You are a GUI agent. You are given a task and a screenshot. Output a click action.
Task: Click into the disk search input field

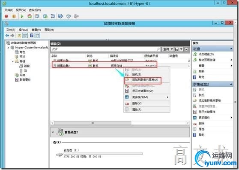(x=106, y=49)
